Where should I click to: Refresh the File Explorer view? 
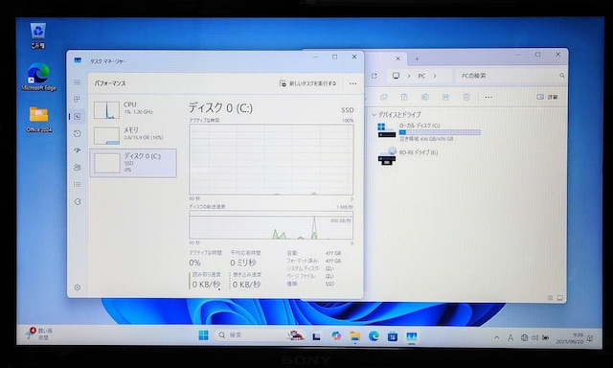375,76
